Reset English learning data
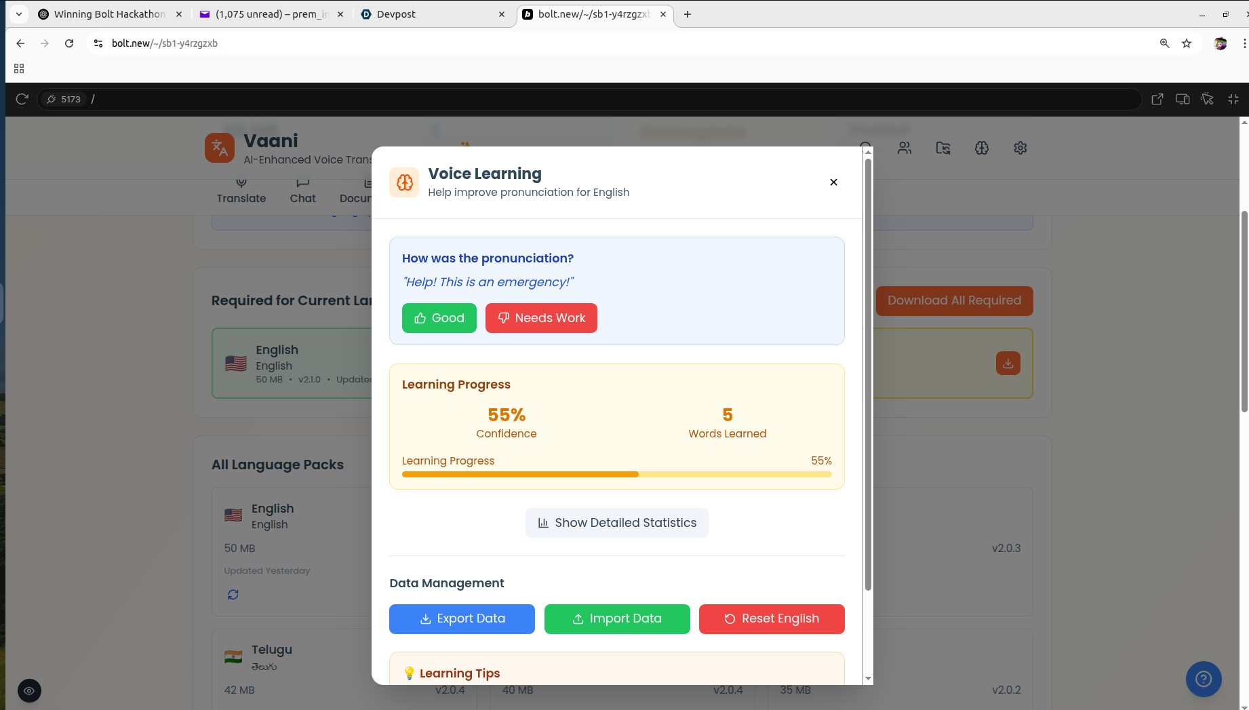The image size is (1249, 710). point(772,619)
